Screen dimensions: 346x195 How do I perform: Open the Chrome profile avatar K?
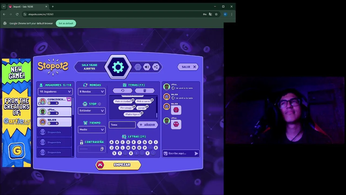225,14
